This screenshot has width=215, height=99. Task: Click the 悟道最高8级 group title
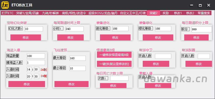point(106,50)
